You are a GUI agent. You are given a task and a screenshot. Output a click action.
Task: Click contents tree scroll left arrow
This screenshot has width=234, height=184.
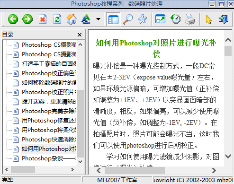pyautogui.click(x=7, y=170)
